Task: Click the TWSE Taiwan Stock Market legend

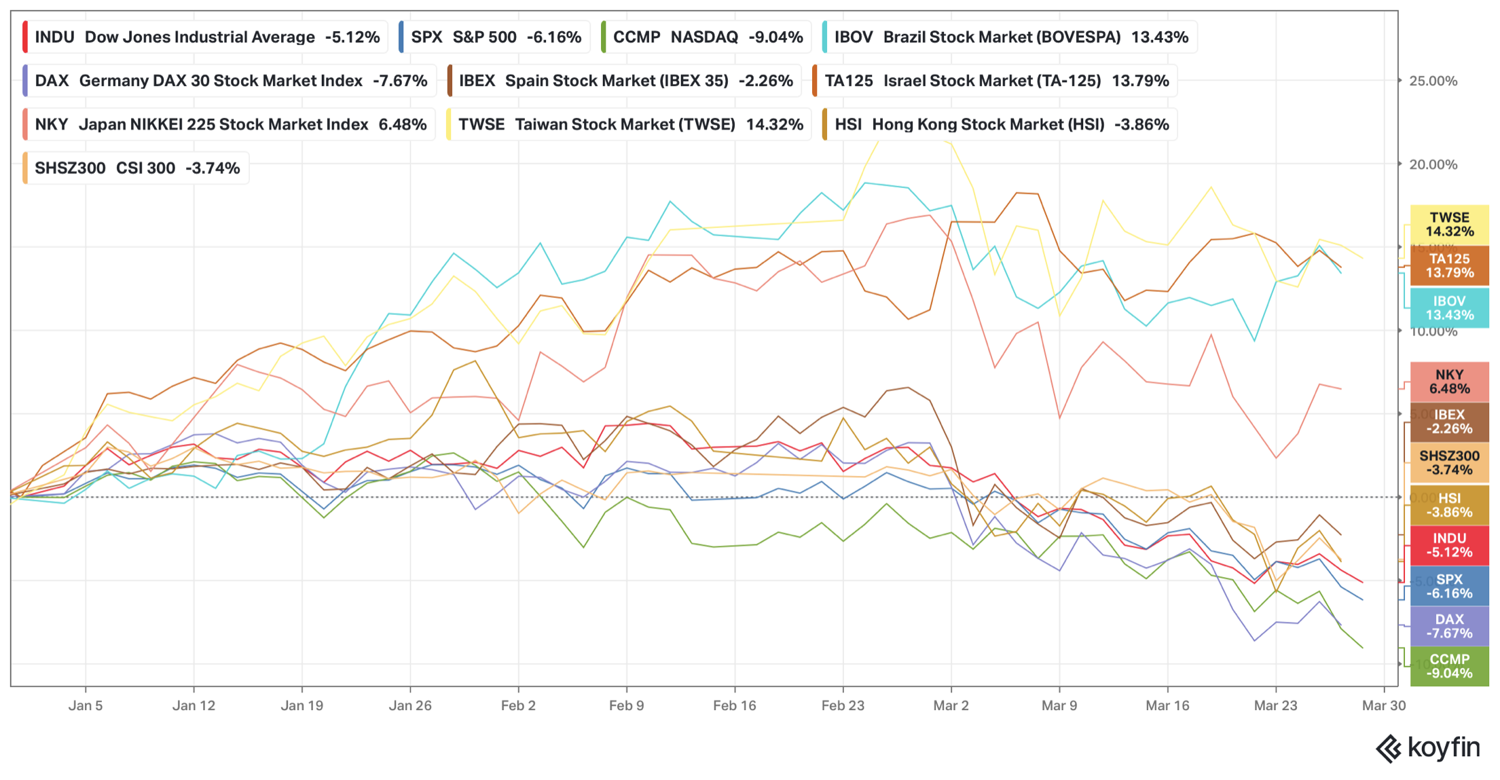Action: coord(629,124)
